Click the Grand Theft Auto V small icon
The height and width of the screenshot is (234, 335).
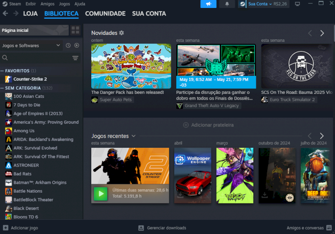(180, 105)
